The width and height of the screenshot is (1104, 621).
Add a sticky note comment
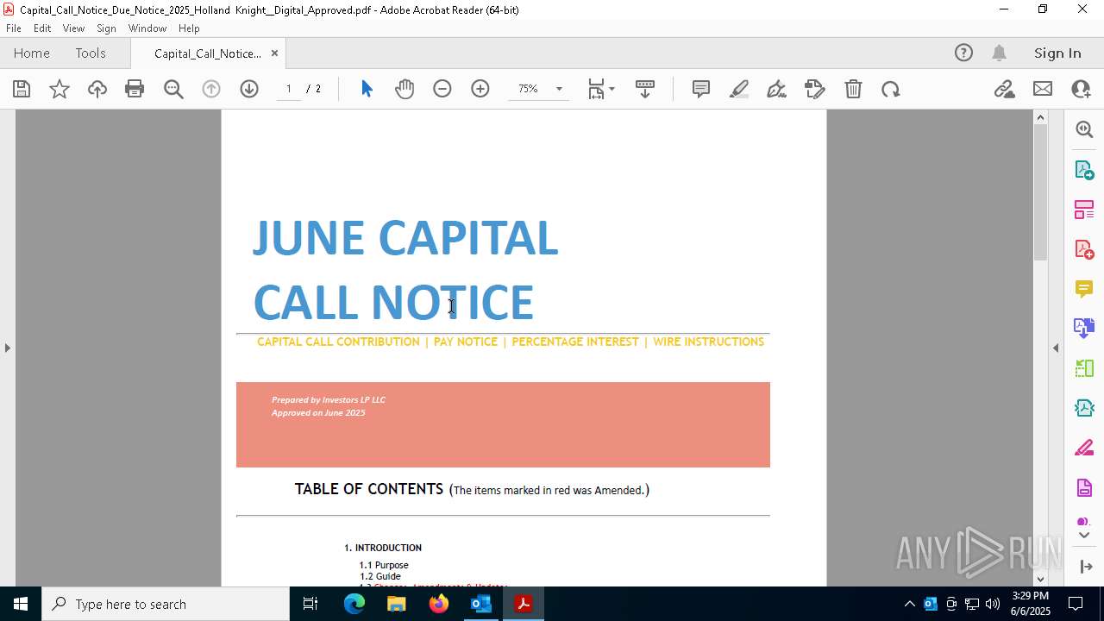[701, 89]
